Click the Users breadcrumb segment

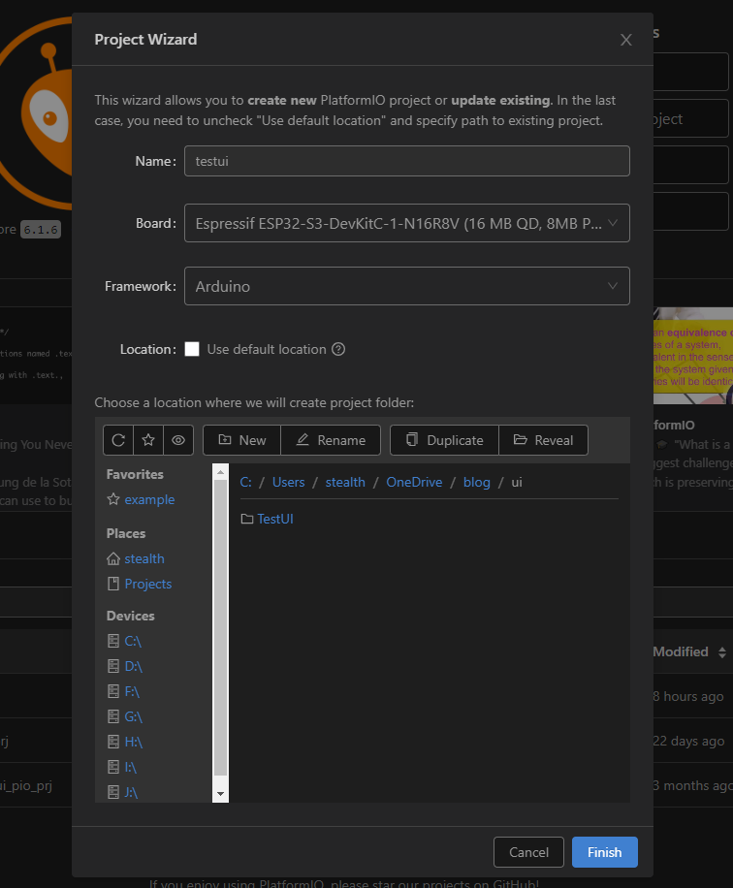click(x=288, y=482)
